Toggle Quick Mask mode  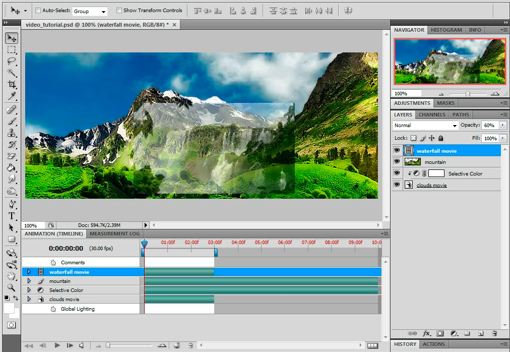[12, 325]
